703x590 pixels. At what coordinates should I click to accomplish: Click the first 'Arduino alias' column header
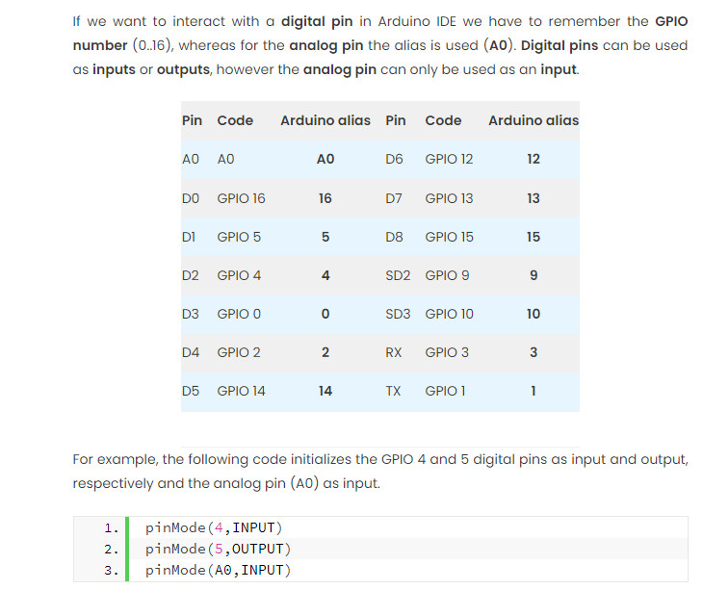(x=325, y=120)
